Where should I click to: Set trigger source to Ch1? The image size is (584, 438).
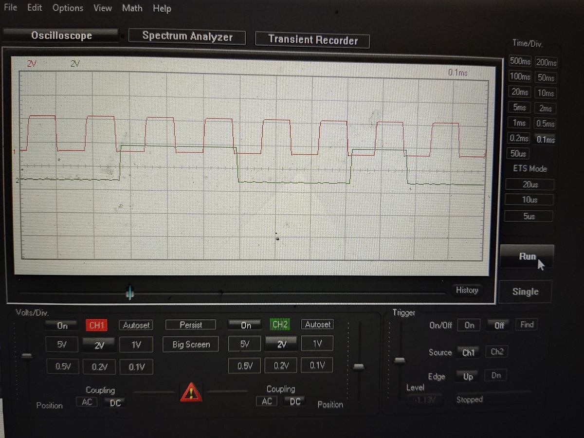click(x=468, y=352)
